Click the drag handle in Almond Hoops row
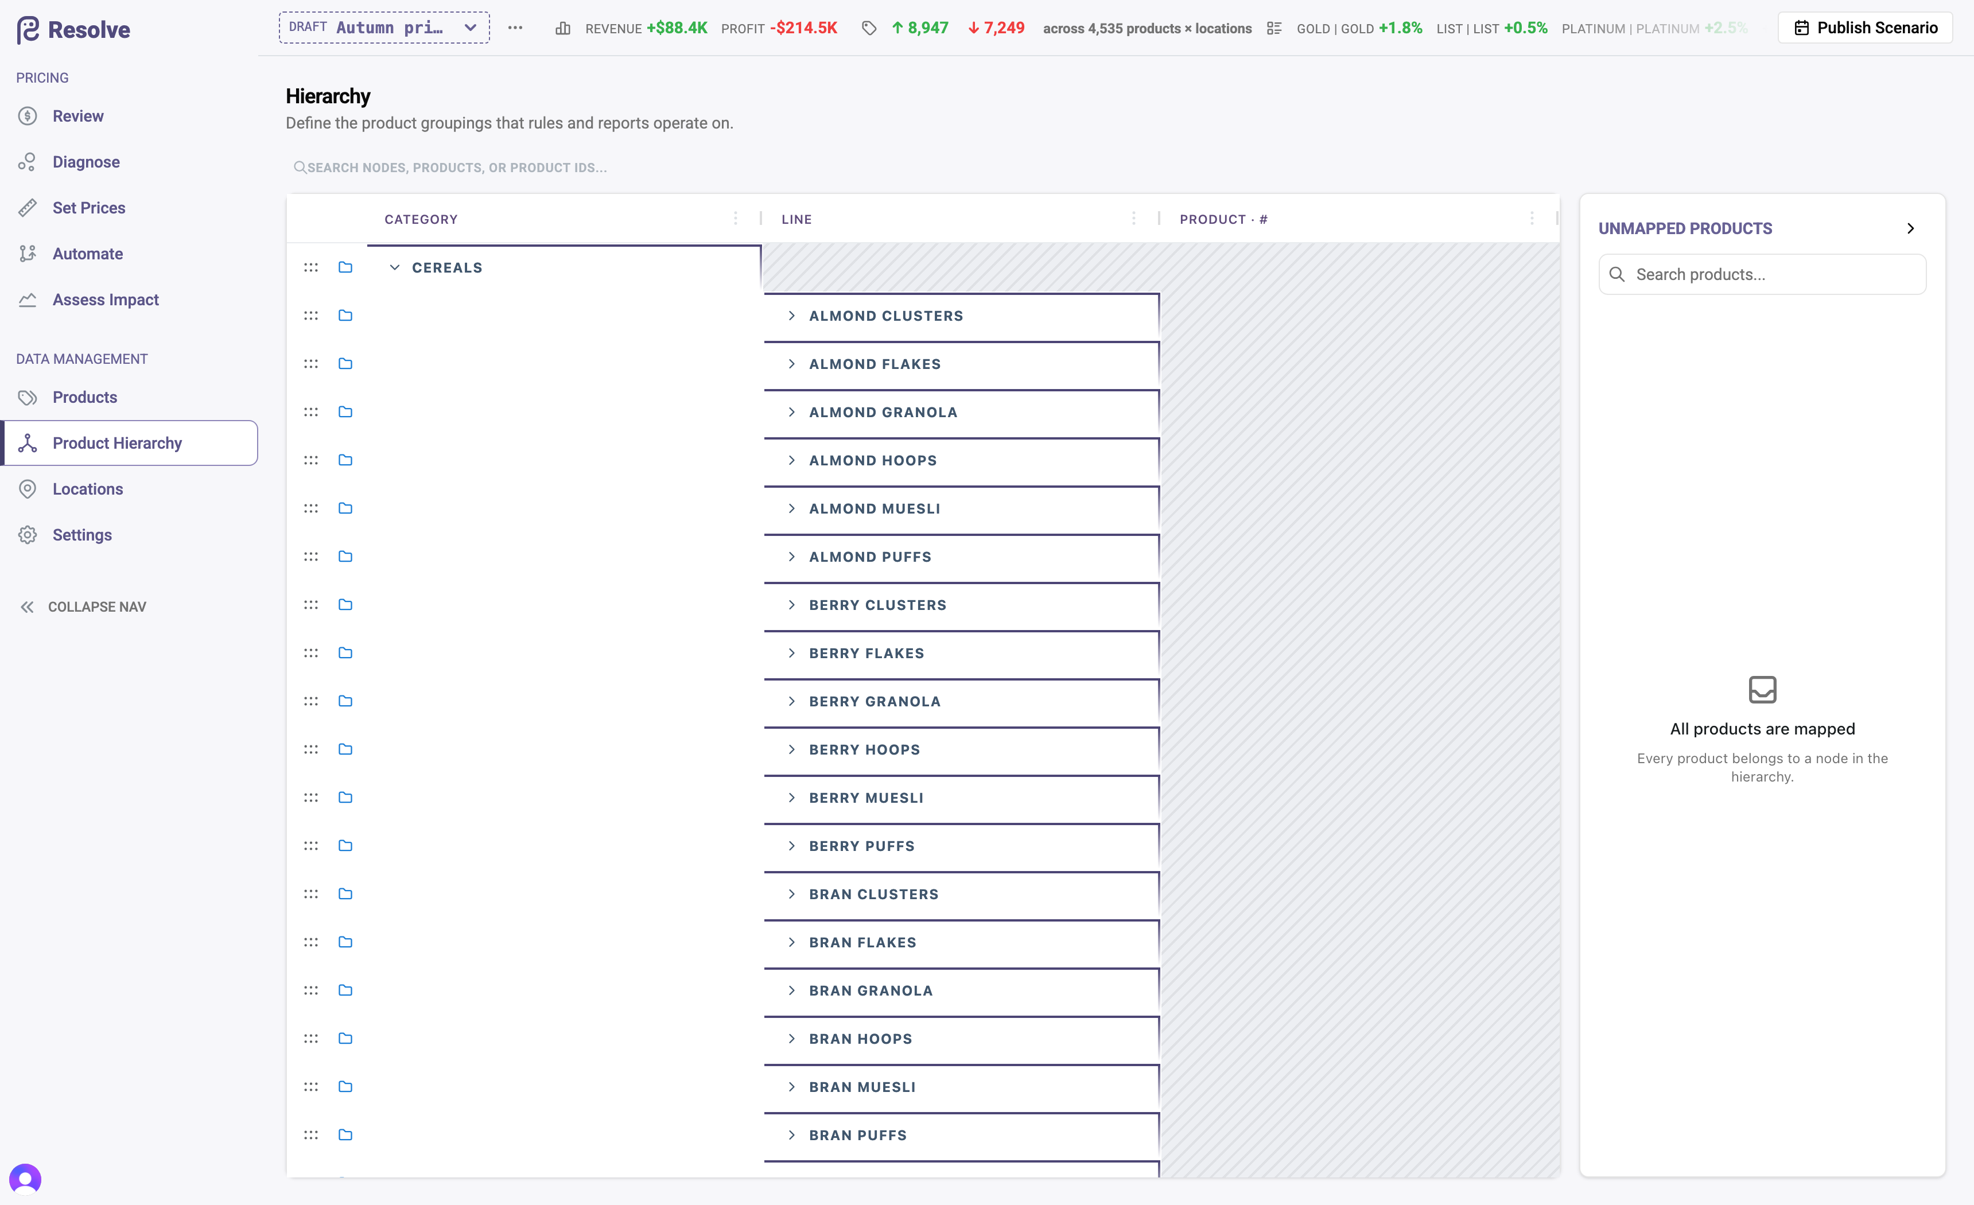Viewport: 1974px width, 1205px height. click(x=311, y=461)
